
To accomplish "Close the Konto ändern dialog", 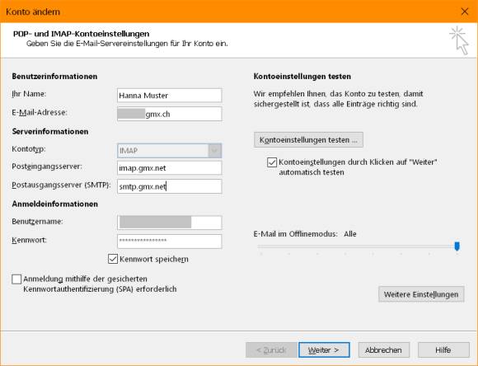I will [x=465, y=12].
